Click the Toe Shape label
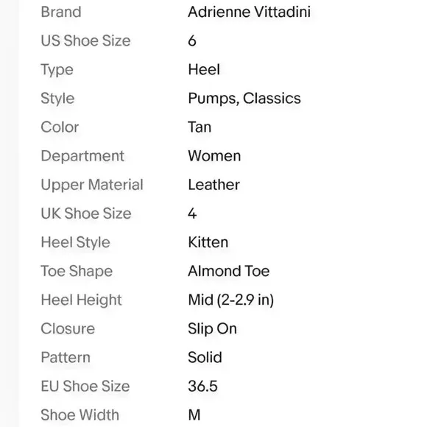 click(x=77, y=272)
